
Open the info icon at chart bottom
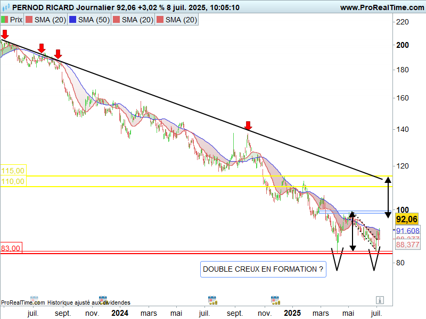tap(380, 300)
